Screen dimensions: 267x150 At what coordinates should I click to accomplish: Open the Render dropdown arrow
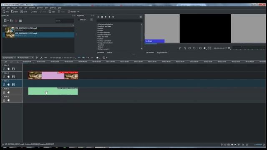[x=78, y=12]
